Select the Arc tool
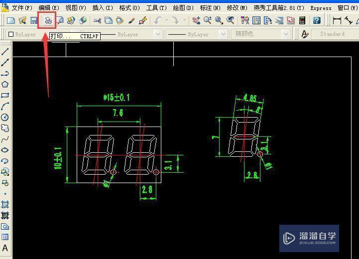The width and height of the screenshot is (359, 259). pyautogui.click(x=5, y=106)
